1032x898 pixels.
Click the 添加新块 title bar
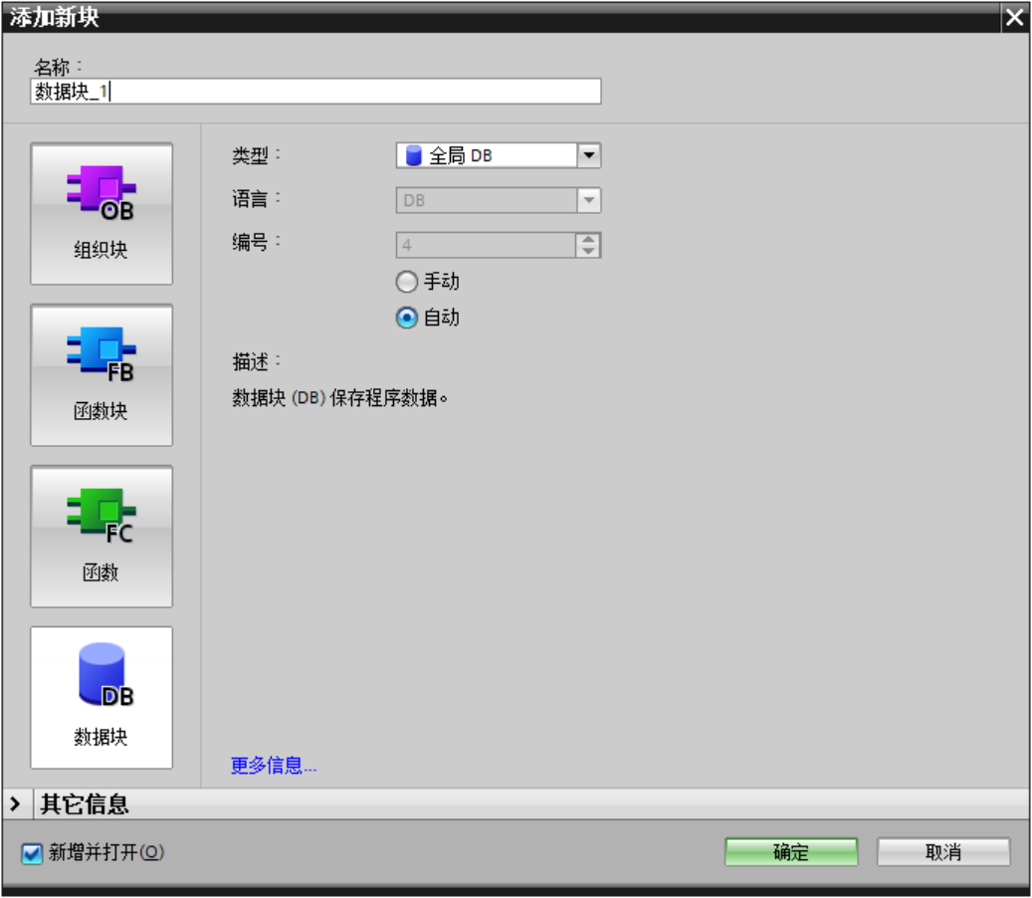click(x=498, y=18)
